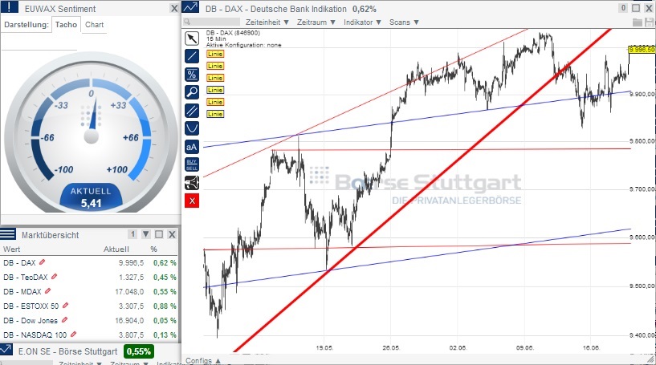Click the 0,62% in DB - DAX chart title
Image resolution: width=656 pixels, height=365 pixels.
coord(364,9)
